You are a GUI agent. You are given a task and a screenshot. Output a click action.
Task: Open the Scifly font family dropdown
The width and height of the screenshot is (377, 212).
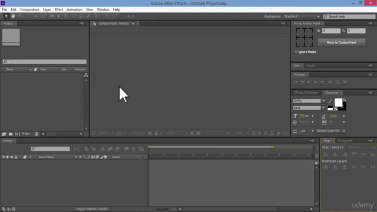323,101
